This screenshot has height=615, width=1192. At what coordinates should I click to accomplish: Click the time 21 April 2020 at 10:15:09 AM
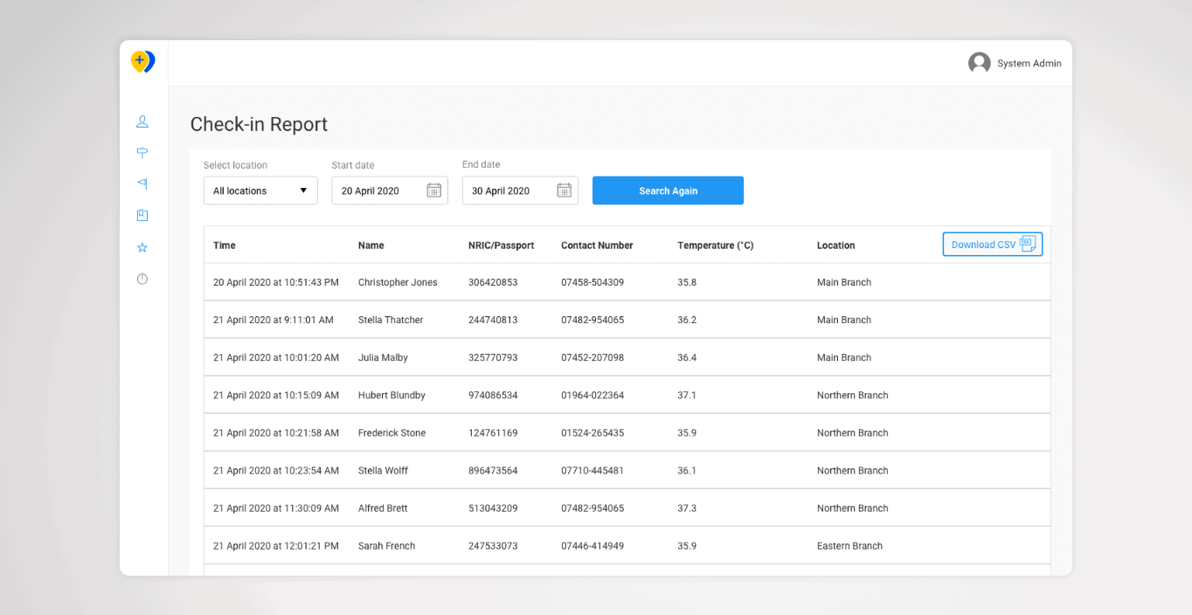[x=276, y=395]
